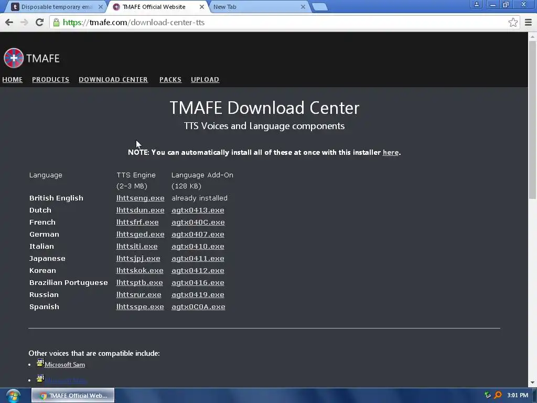Click the scrollbar down arrow
Image resolution: width=537 pixels, height=403 pixels.
(x=532, y=383)
